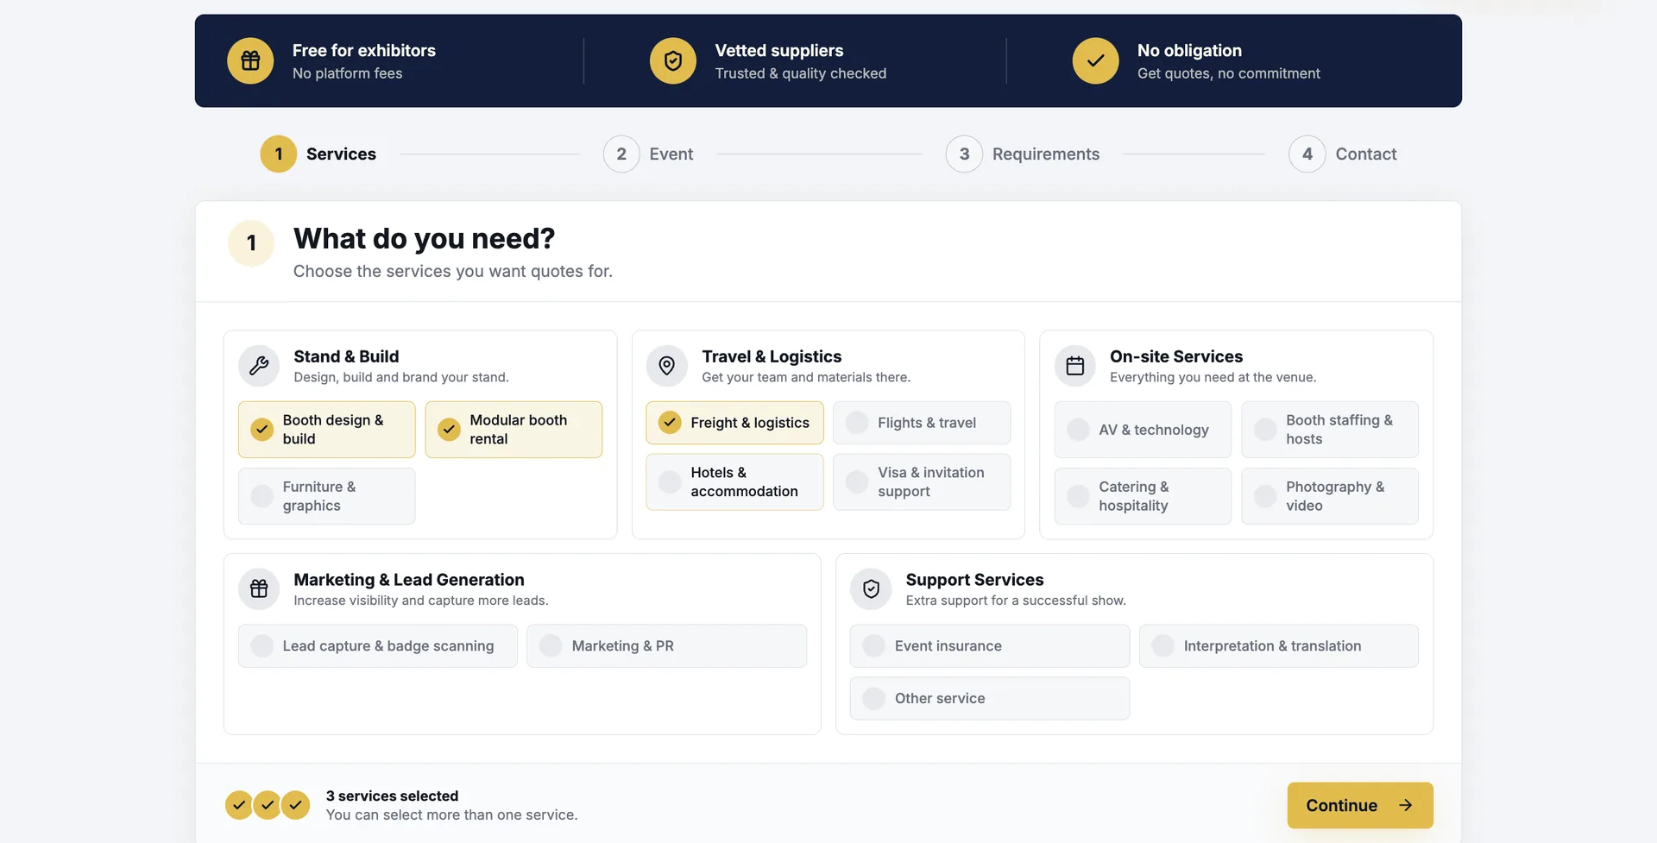Click the shield icon beside Vetted suppliers

[x=673, y=60]
